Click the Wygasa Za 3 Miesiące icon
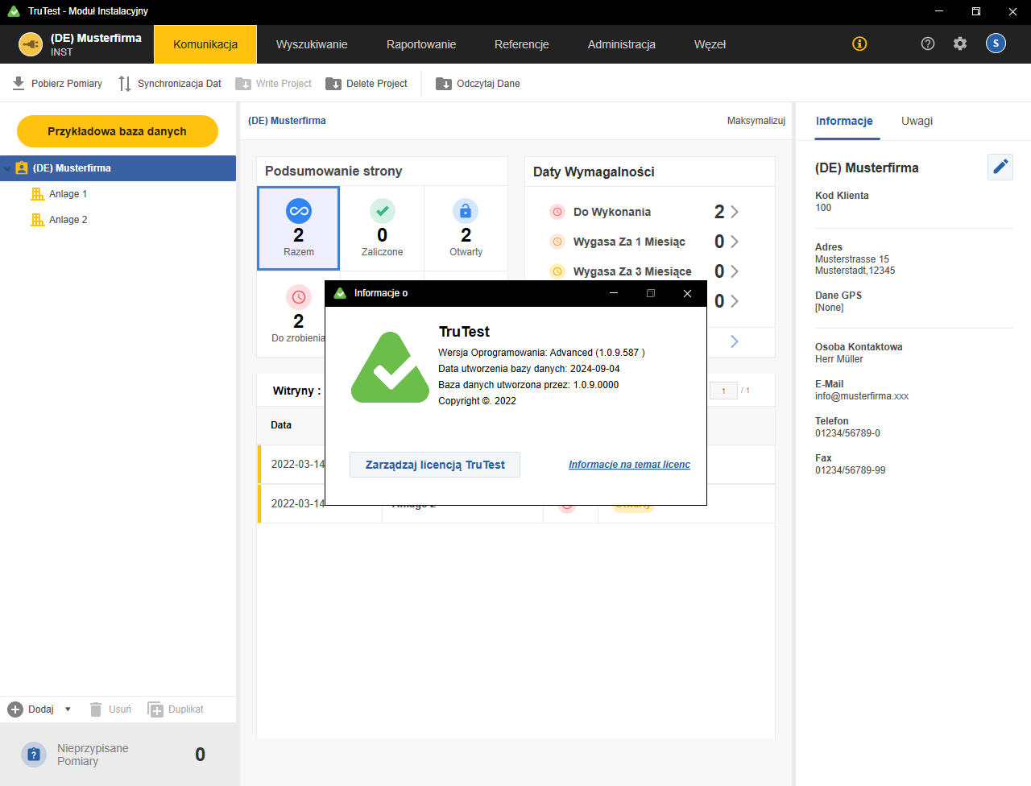This screenshot has height=786, width=1031. pos(557,271)
